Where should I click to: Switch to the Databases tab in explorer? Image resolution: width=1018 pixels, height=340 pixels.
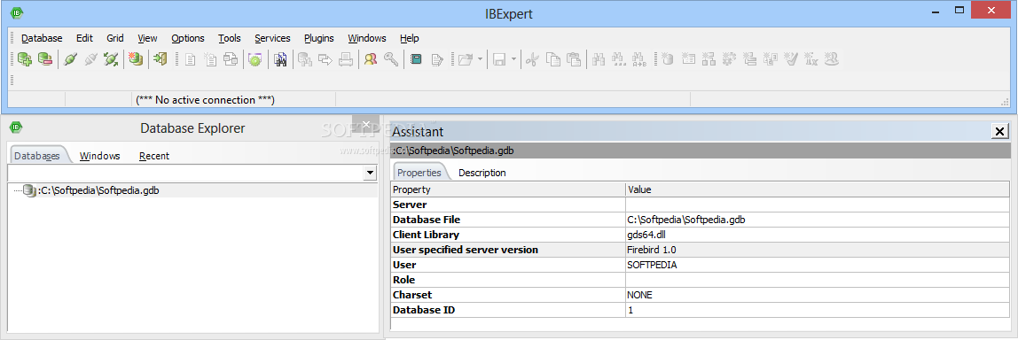click(x=37, y=156)
